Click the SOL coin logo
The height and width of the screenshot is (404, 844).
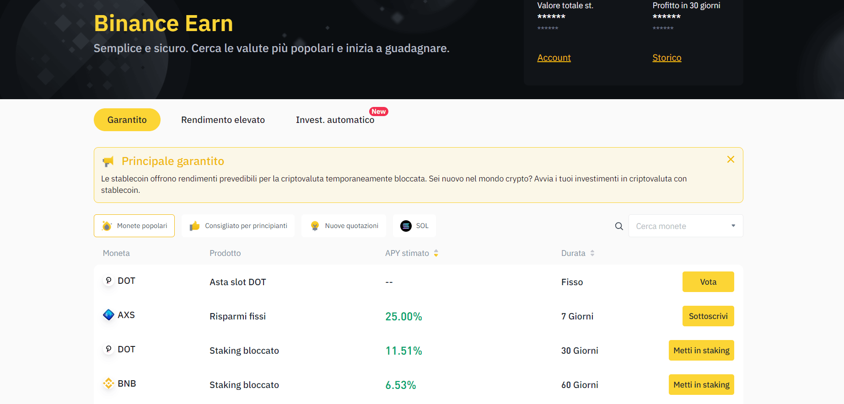click(x=406, y=226)
